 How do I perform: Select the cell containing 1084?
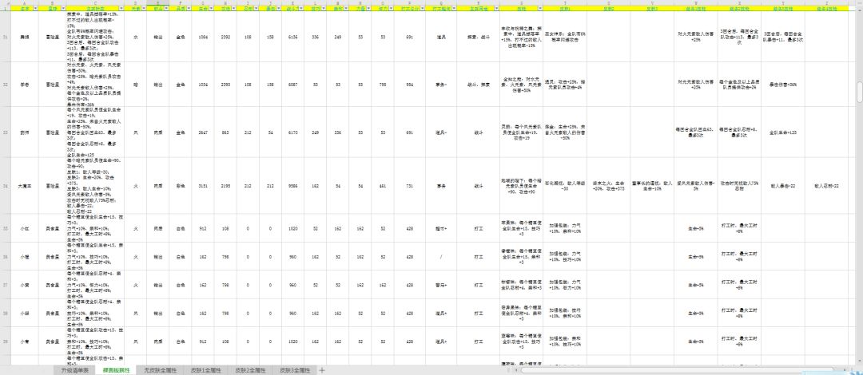(203, 36)
